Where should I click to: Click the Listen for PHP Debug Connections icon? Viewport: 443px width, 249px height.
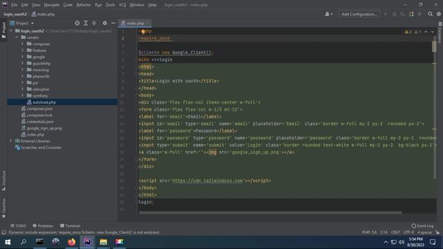tap(411, 14)
